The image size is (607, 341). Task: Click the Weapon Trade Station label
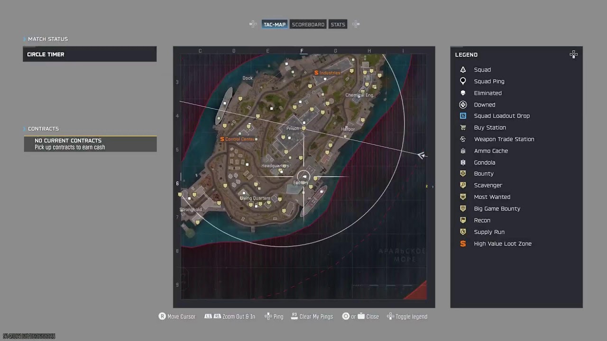point(504,139)
